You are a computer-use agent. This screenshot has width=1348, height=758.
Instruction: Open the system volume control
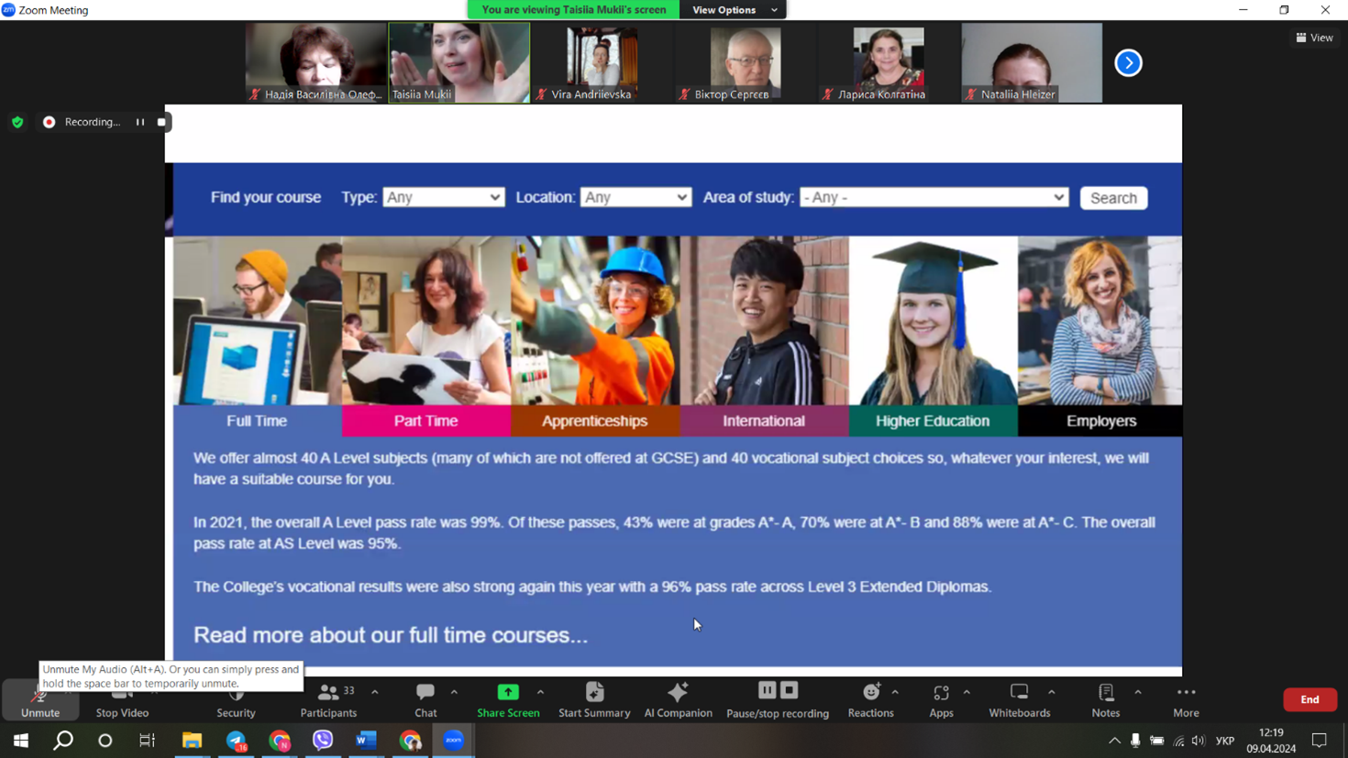point(1199,741)
